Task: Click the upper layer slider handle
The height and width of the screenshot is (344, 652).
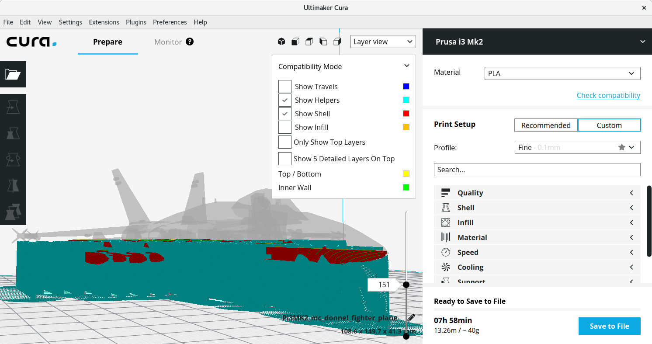Action: (x=406, y=285)
